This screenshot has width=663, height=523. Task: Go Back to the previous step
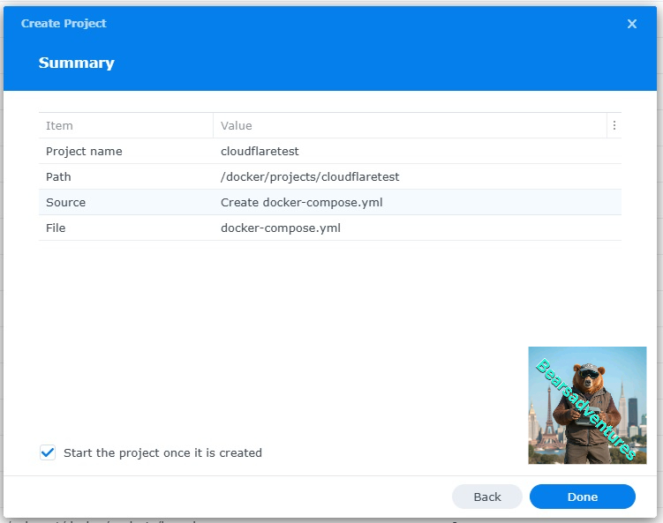[487, 497]
